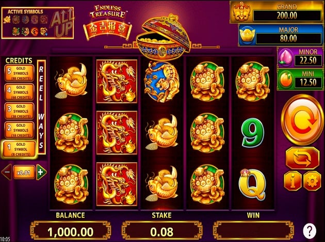Click the Grand jackpot bat emblem

(241, 12)
